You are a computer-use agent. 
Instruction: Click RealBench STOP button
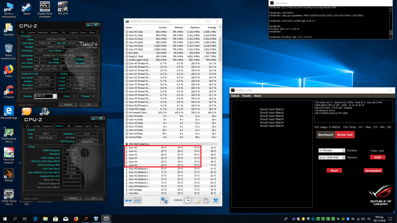(x=377, y=157)
